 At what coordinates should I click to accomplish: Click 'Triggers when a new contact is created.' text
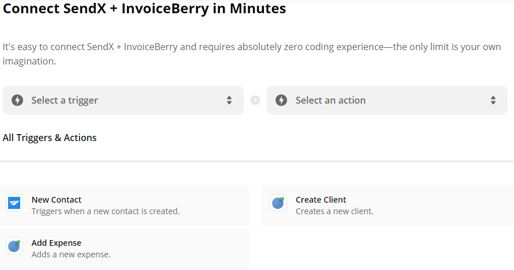pyautogui.click(x=106, y=211)
